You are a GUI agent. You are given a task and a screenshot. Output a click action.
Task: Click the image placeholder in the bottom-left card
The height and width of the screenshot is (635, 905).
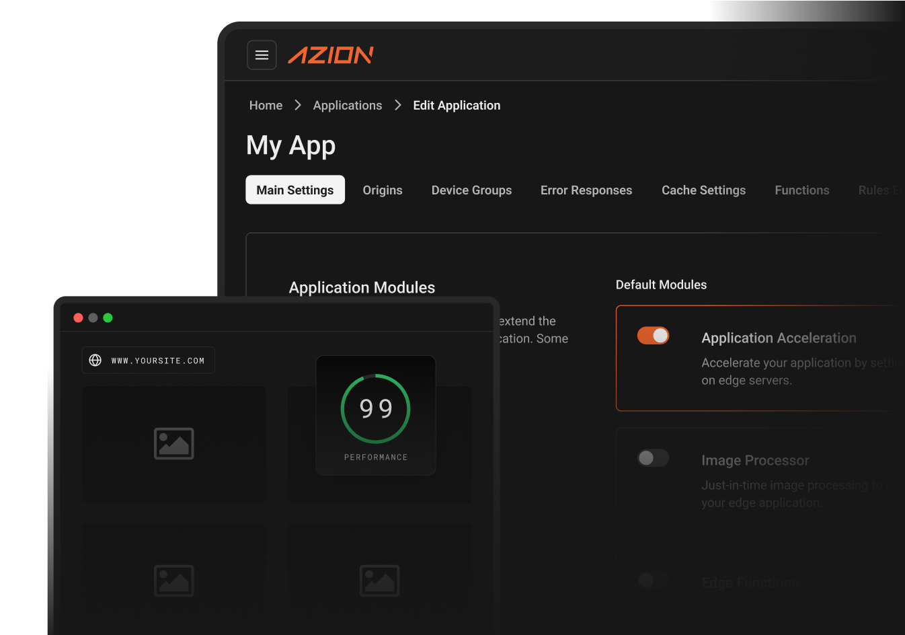click(x=173, y=580)
